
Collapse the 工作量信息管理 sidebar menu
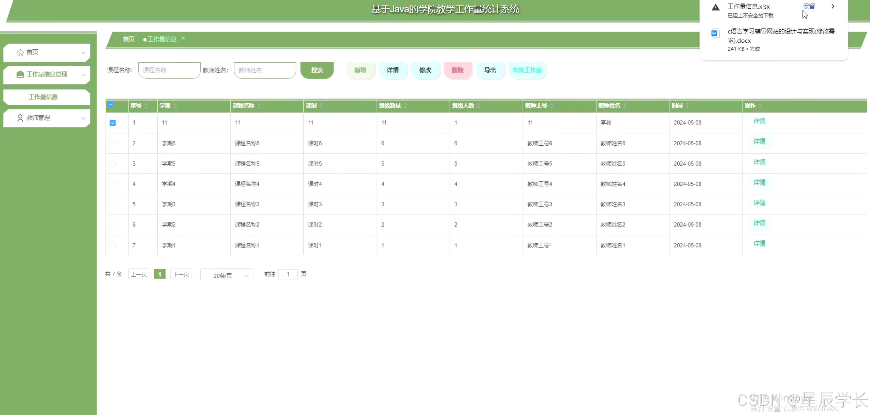[83, 75]
